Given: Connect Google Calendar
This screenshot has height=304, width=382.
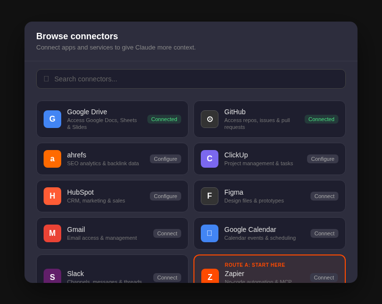Looking at the screenshot, I should pyautogui.click(x=324, y=234).
